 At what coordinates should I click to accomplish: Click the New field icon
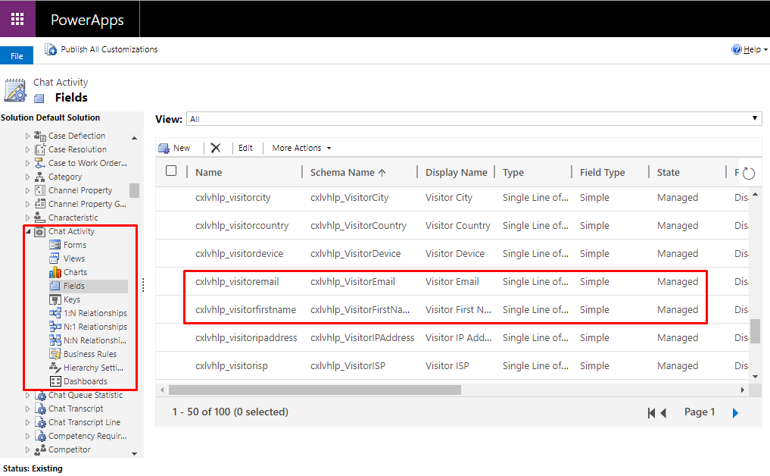pos(164,148)
